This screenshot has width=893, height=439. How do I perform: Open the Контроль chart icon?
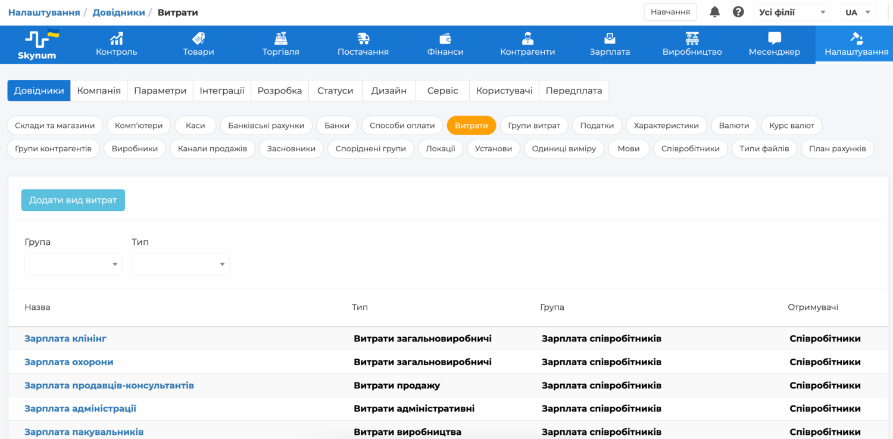(117, 39)
